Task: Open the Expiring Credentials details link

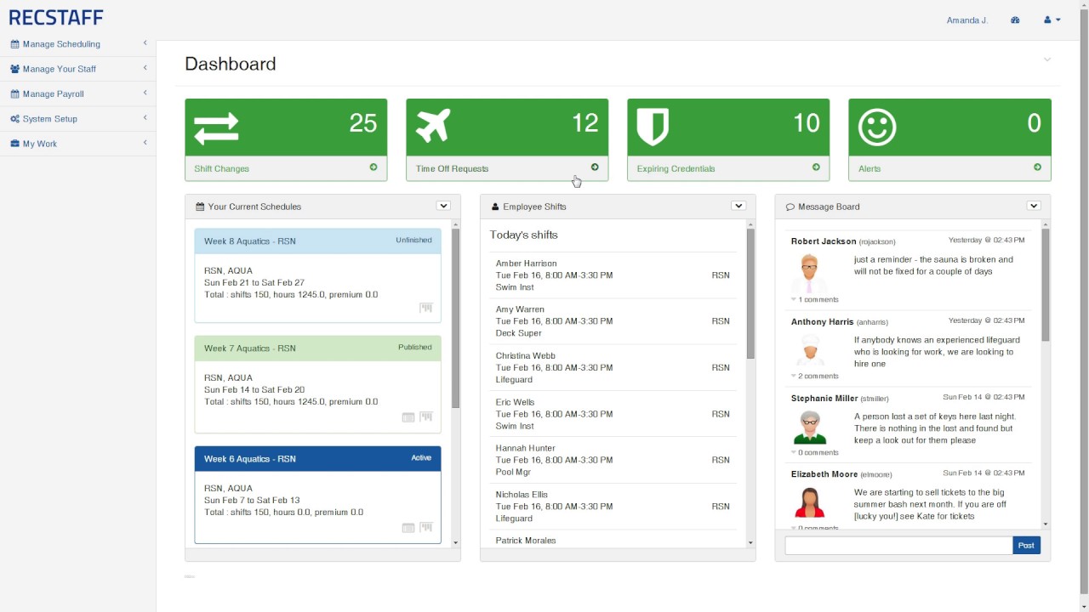Action: pyautogui.click(x=728, y=168)
